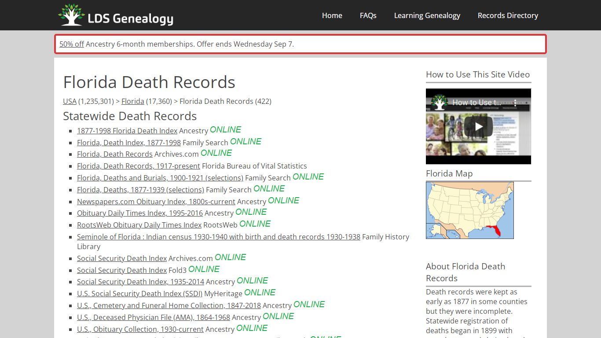Open RootsWeb Obituary Daily Times Index link
601x338 pixels.
pos(139,225)
